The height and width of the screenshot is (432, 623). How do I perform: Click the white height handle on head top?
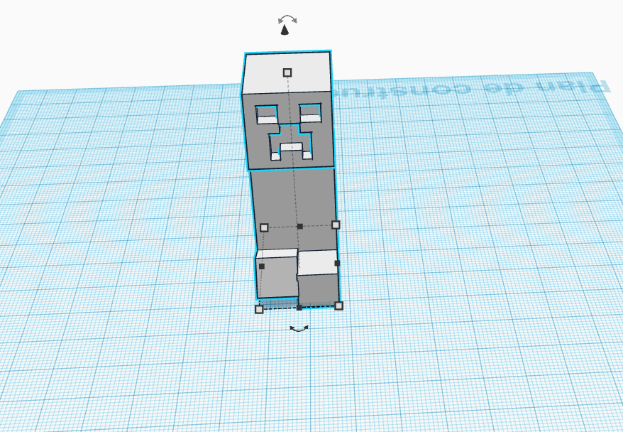287,72
